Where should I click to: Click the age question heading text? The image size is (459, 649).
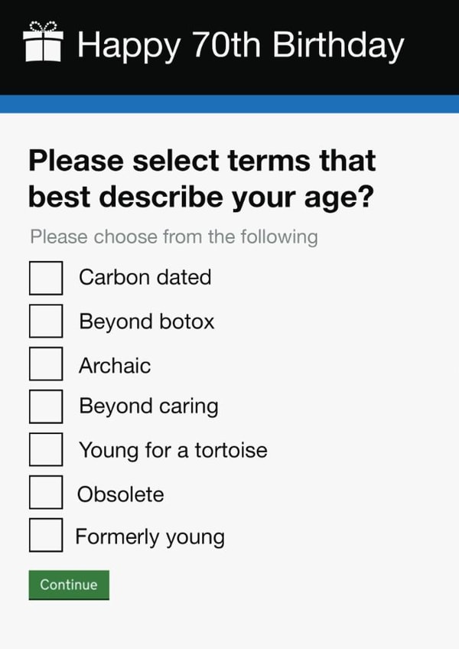point(201,178)
